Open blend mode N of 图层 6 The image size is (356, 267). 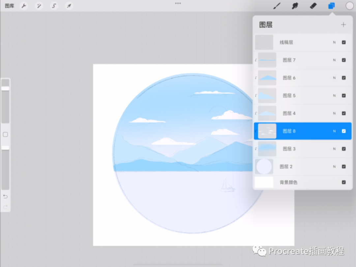[x=334, y=78]
